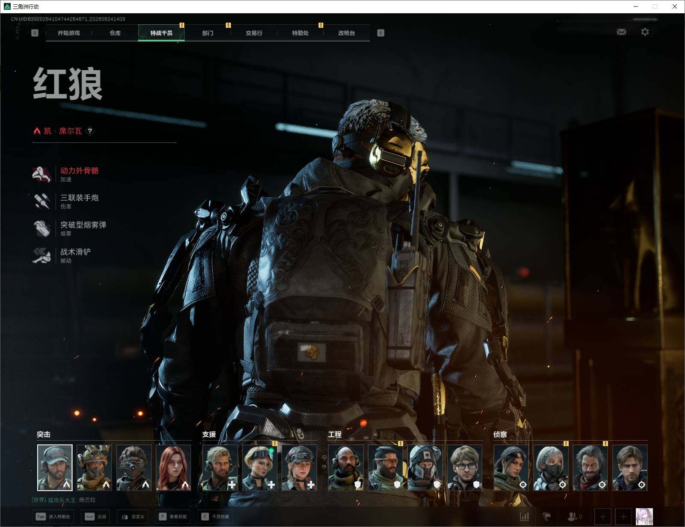685x527 pixels.
Task: Select assault operator with helmet and goggles
Action: point(94,468)
